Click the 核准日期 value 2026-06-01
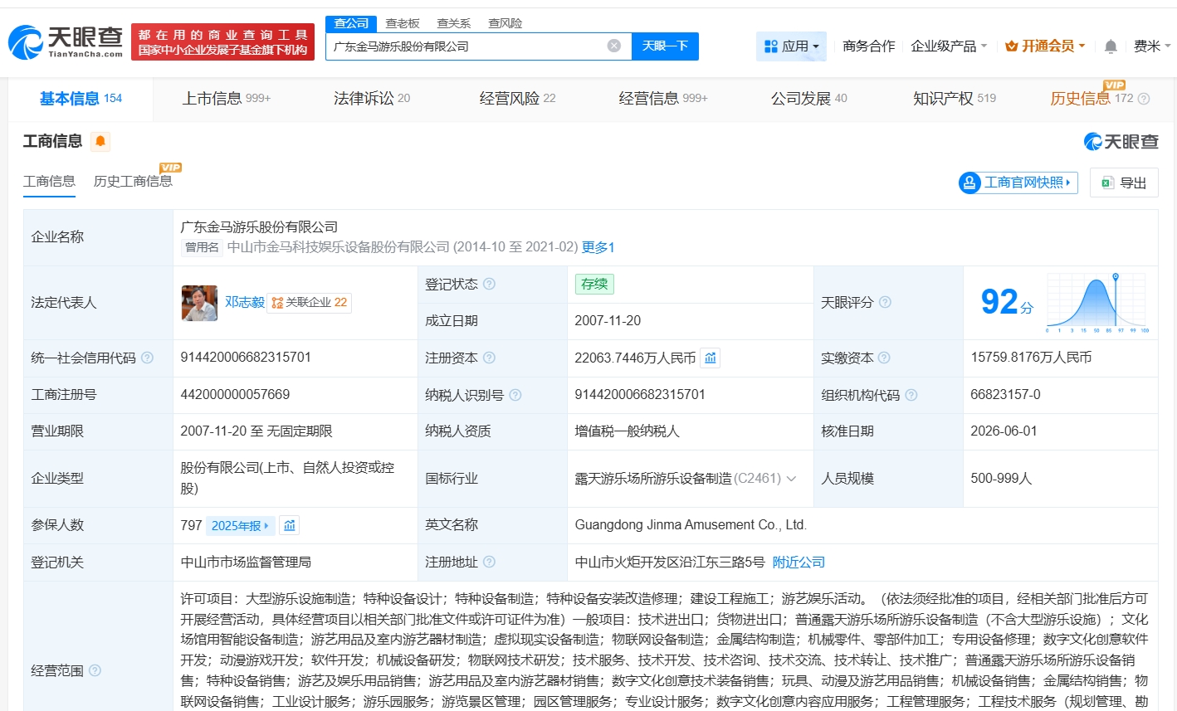 click(1004, 431)
